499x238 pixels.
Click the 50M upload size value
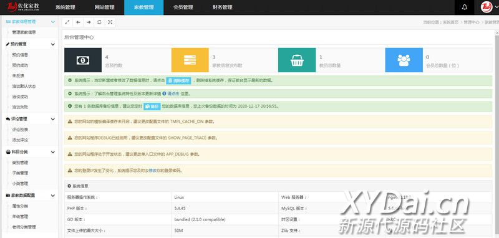pyautogui.click(x=179, y=231)
